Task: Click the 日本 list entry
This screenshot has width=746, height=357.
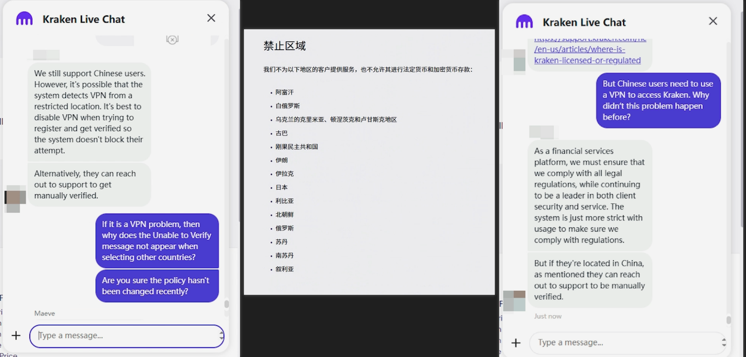Action: (281, 187)
